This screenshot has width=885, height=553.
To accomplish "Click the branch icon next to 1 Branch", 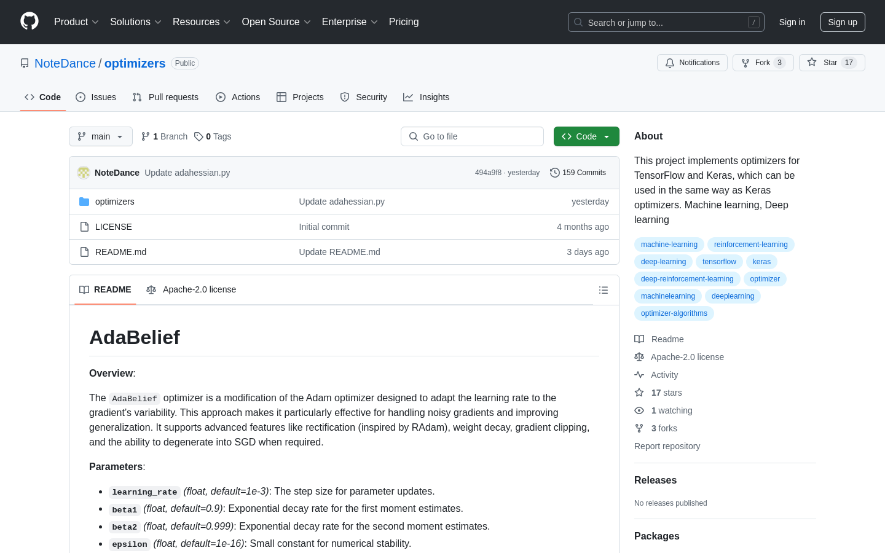I will tap(146, 136).
